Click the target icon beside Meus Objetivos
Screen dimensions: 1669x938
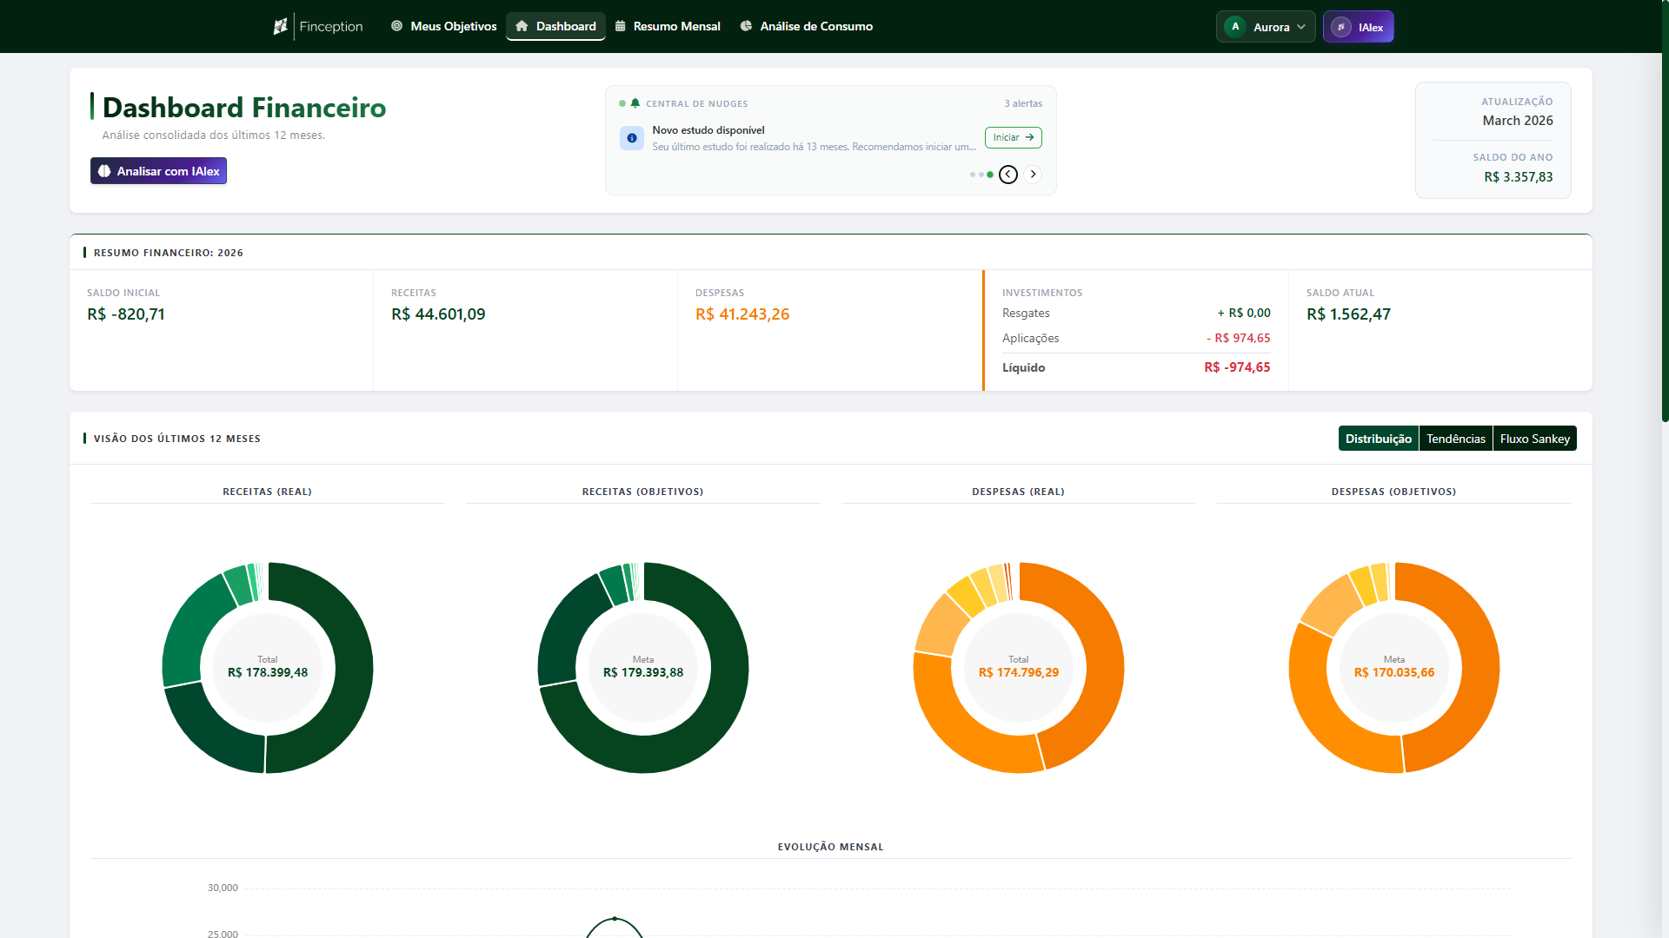pyautogui.click(x=396, y=26)
